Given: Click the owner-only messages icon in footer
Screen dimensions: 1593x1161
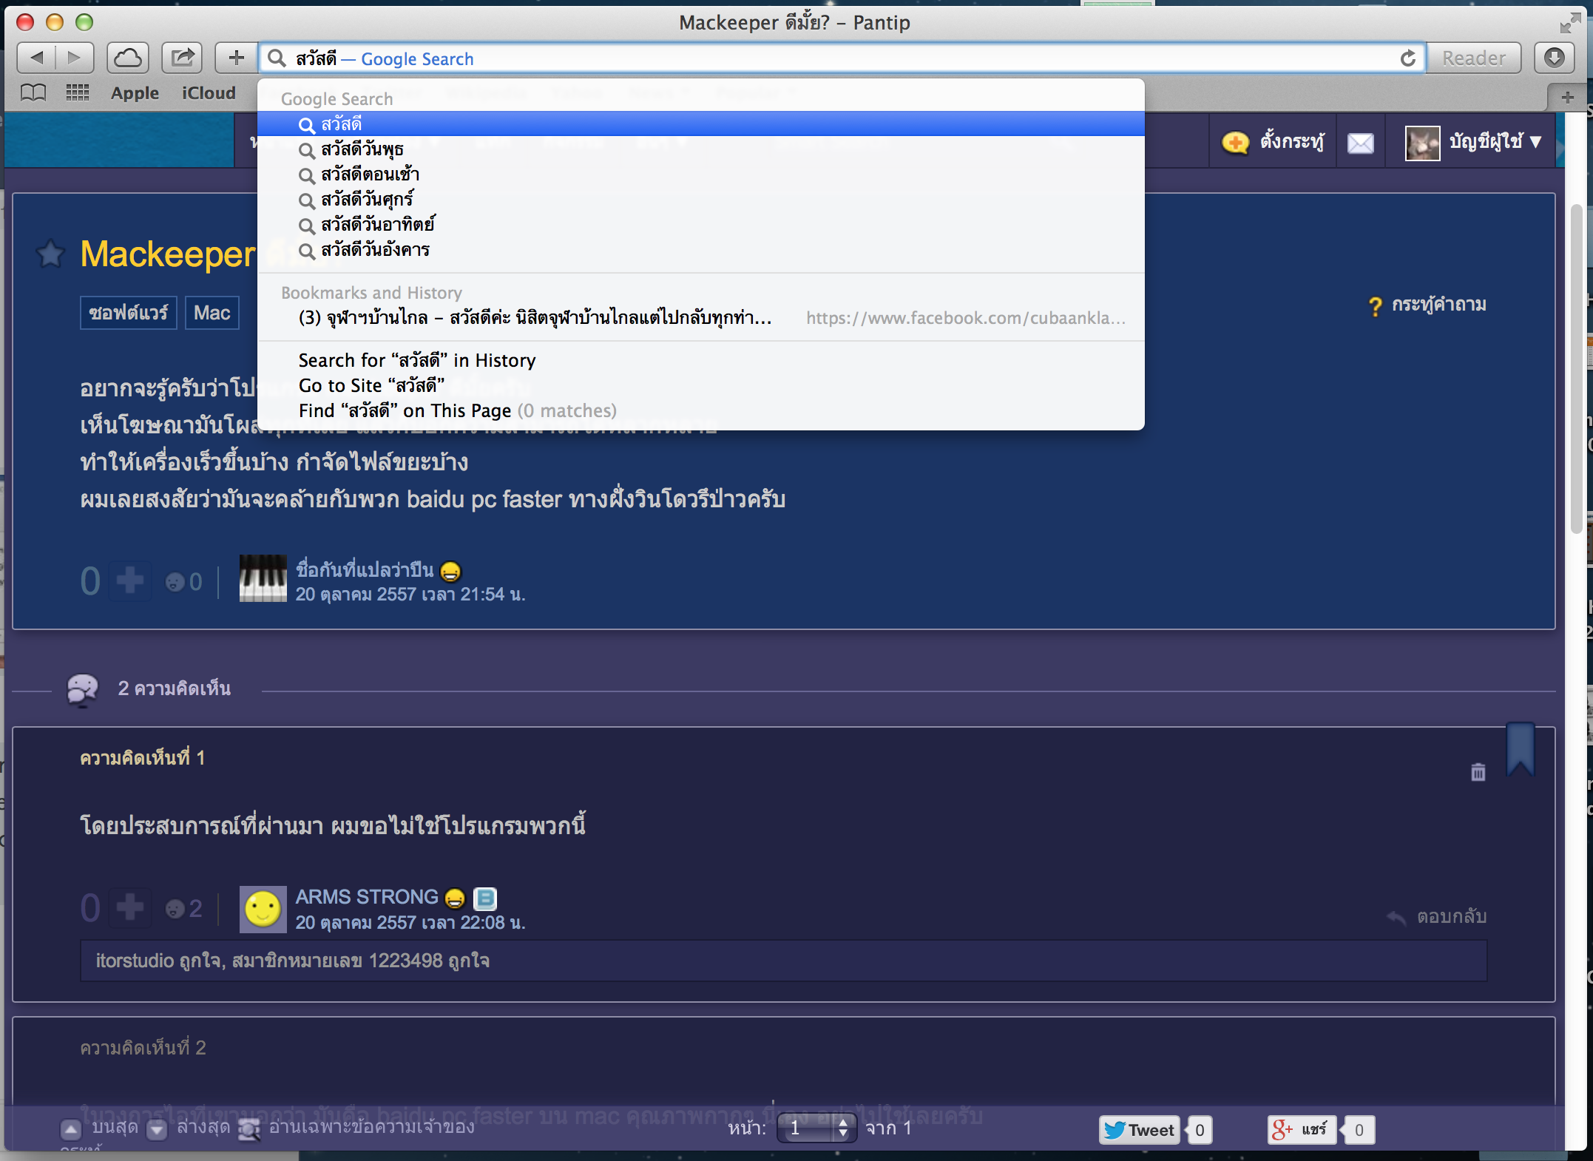Looking at the screenshot, I should click(x=249, y=1129).
